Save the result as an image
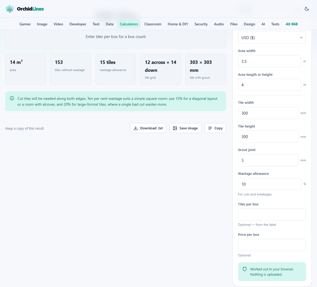The height and width of the screenshot is (287, 317). click(185, 128)
